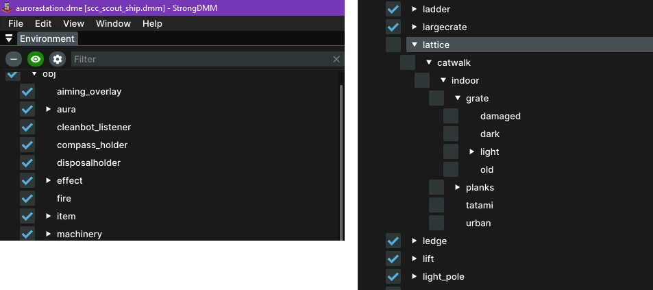Viewport: 653px width, 290px height.
Task: Toggle the green eye visibility button
Action: click(x=35, y=59)
